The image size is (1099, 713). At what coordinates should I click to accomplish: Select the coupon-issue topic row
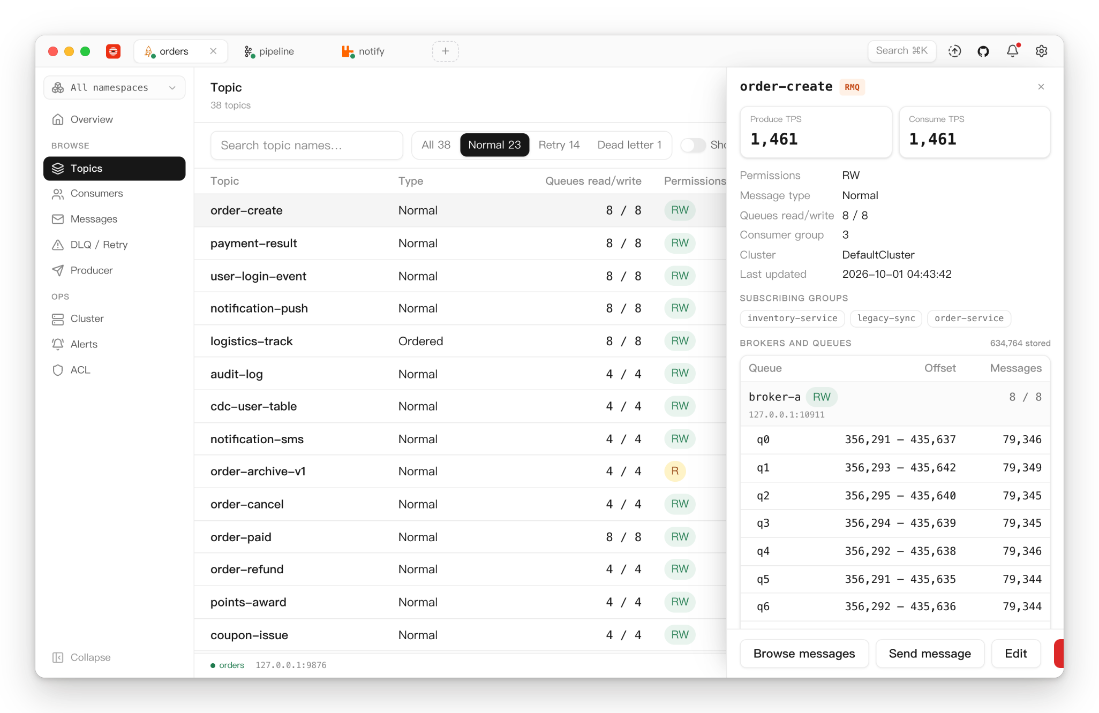[x=461, y=635]
